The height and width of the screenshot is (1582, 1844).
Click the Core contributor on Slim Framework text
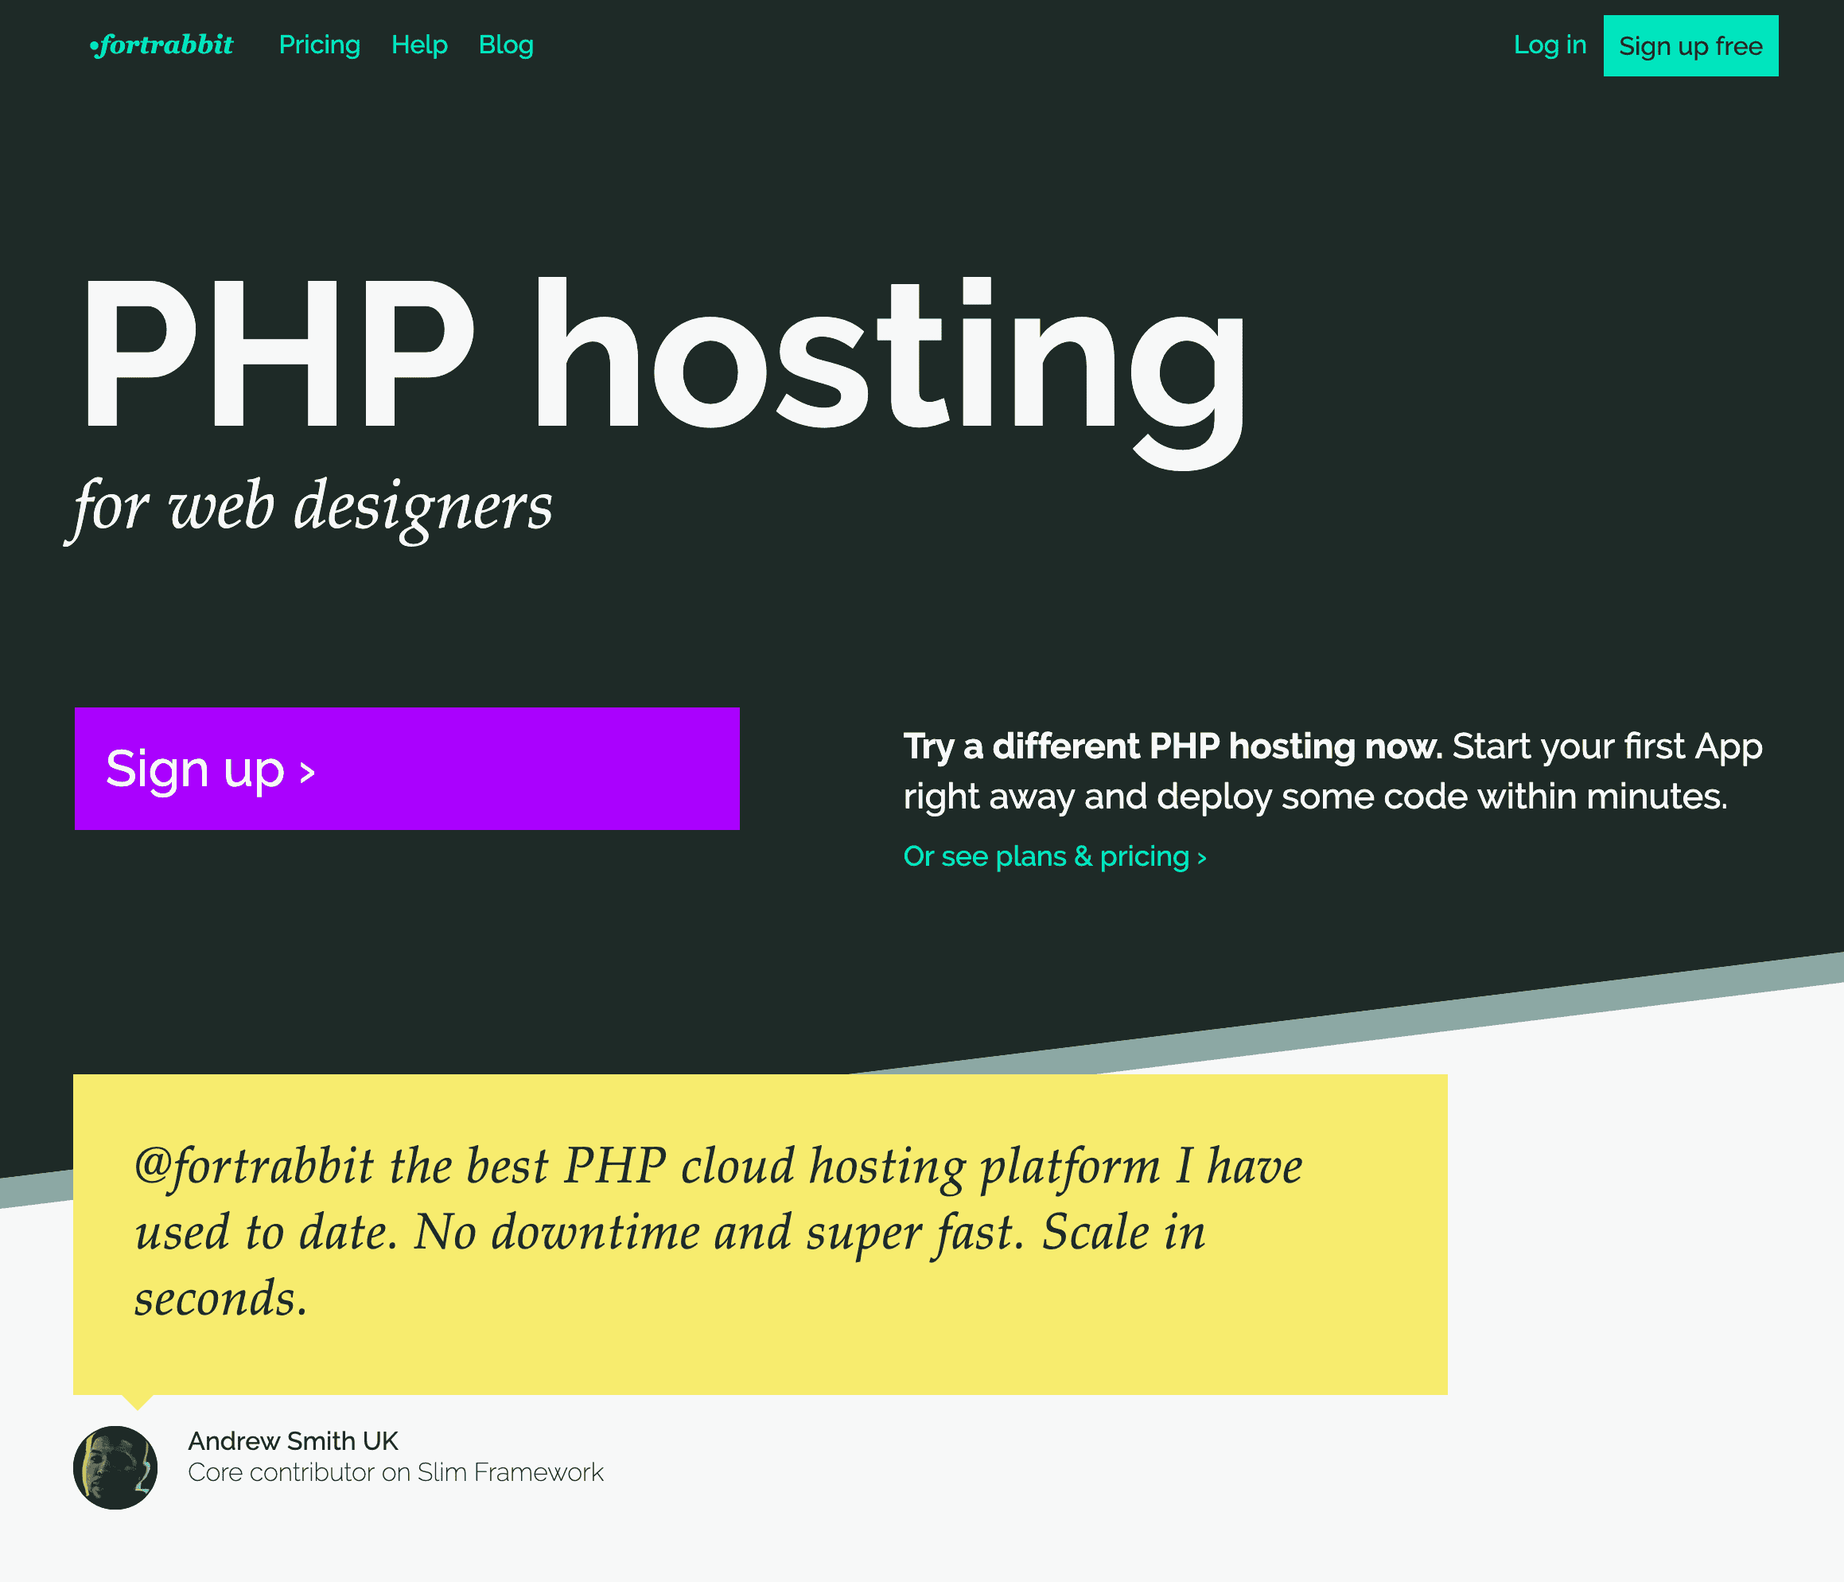(x=396, y=1472)
